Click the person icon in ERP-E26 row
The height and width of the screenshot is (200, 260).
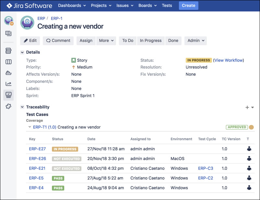pyautogui.click(x=249, y=158)
